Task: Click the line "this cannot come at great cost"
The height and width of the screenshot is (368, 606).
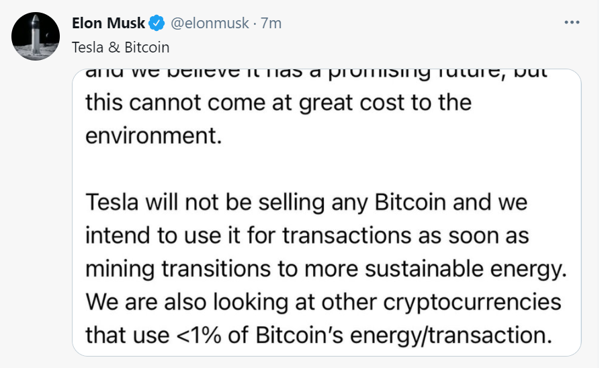Action: pyautogui.click(x=278, y=103)
